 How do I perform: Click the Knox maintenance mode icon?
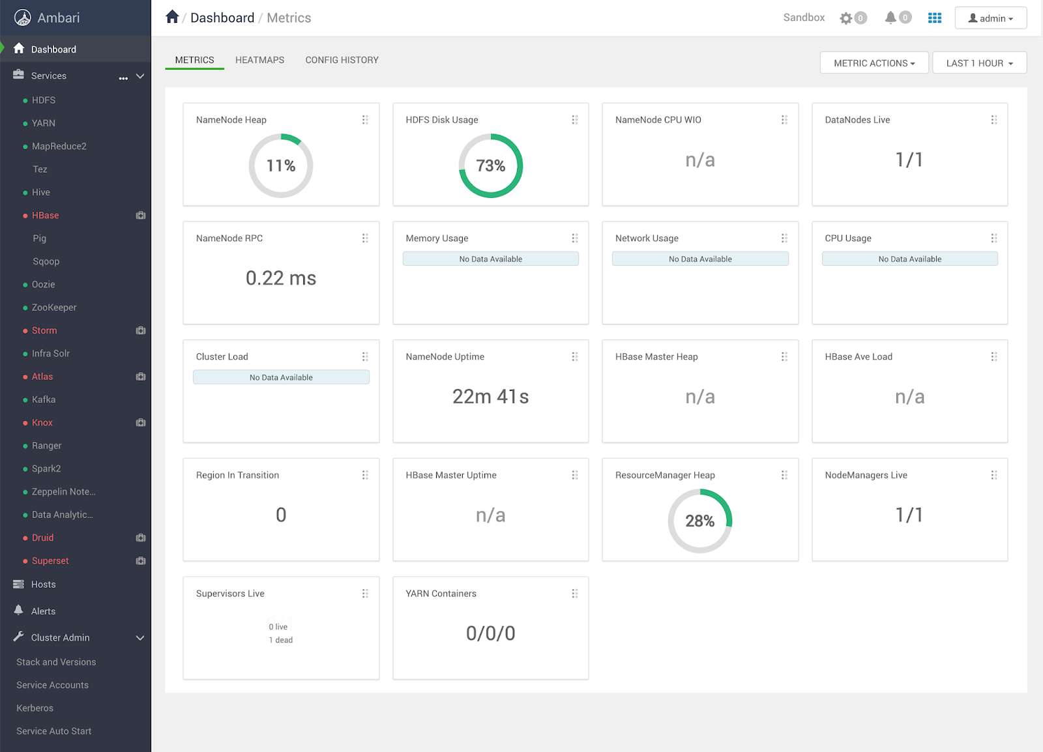pos(141,423)
